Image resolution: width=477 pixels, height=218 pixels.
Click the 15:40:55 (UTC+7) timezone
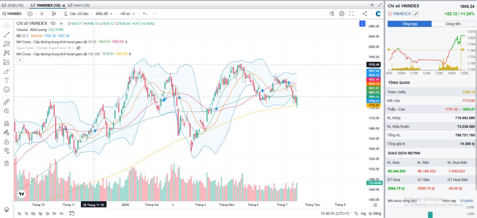[x=335, y=214]
